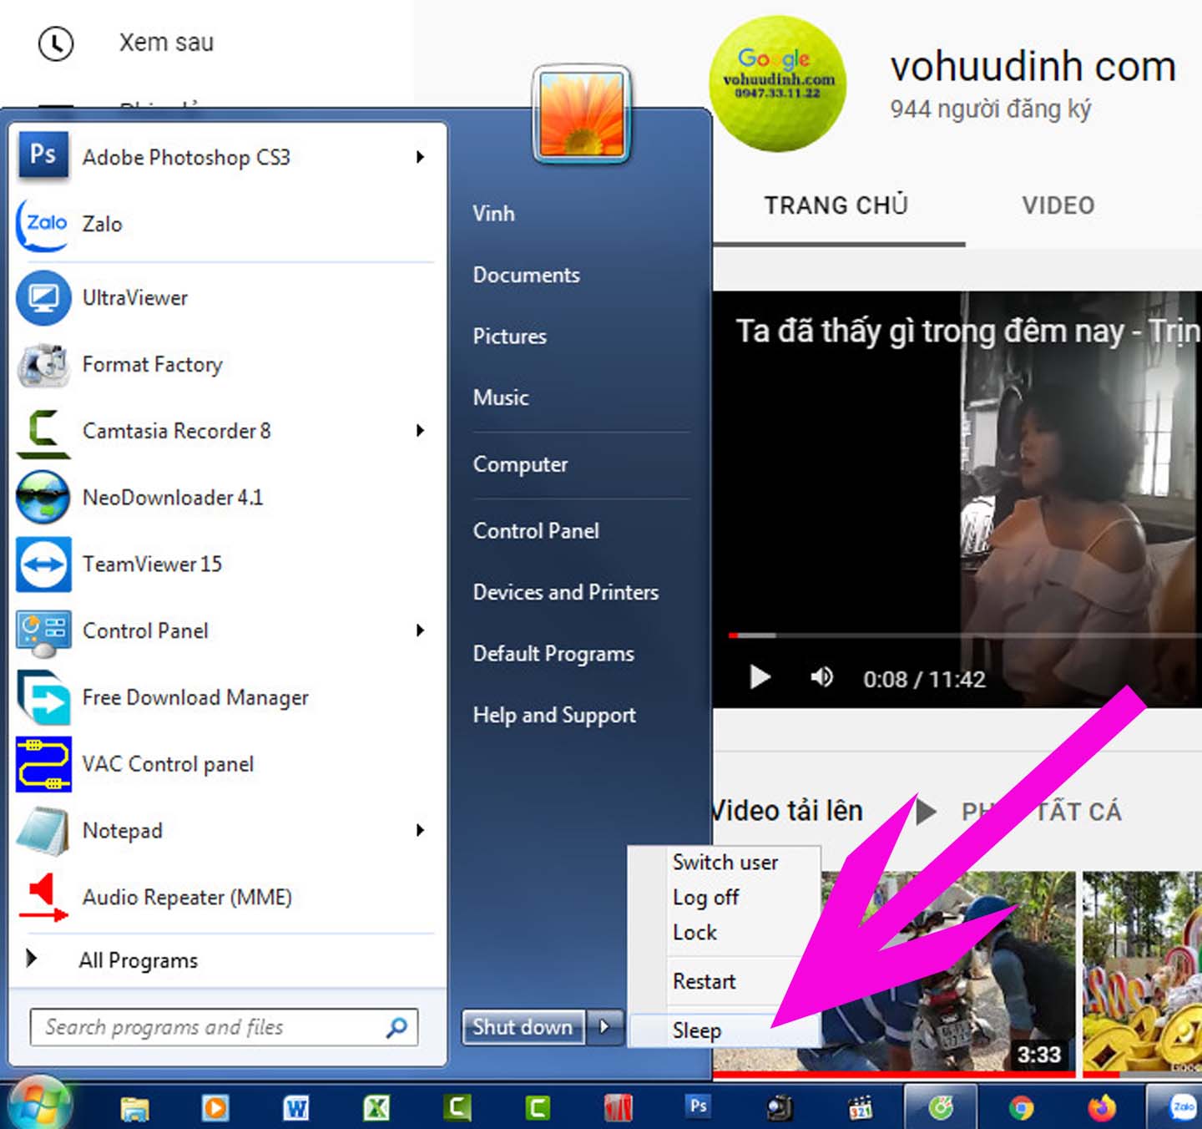1202x1129 pixels.
Task: Expand All Programs list
Action: pyautogui.click(x=139, y=960)
